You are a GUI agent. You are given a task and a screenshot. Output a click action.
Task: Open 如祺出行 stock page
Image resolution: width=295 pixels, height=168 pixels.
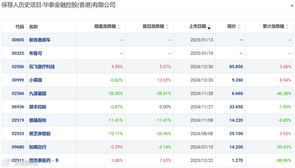(x=38, y=147)
